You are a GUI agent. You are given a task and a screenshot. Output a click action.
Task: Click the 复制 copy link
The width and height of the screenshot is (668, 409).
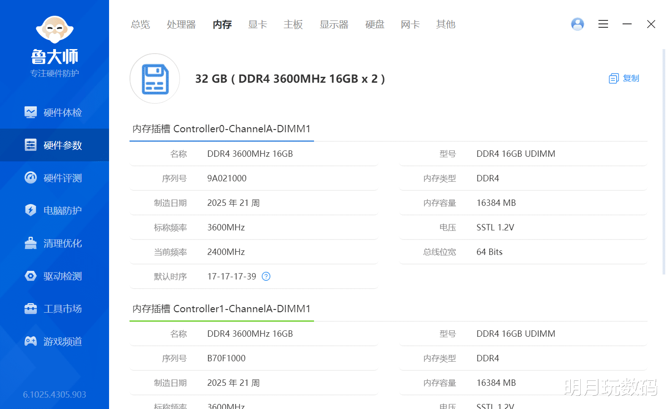click(631, 79)
